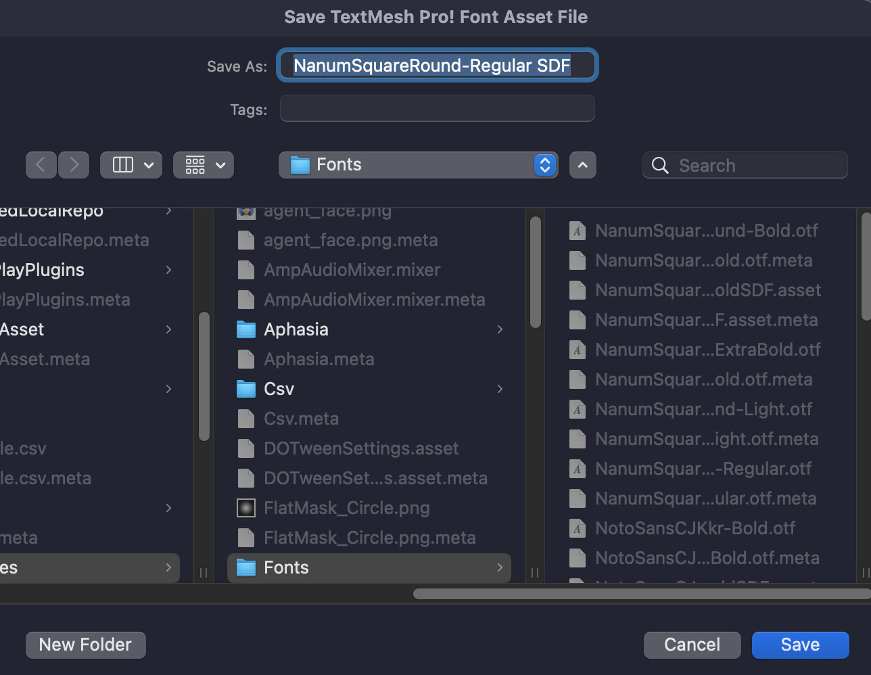Click the horizontal scrollbar at bottom
Image resolution: width=871 pixels, height=675 pixels.
(642, 594)
